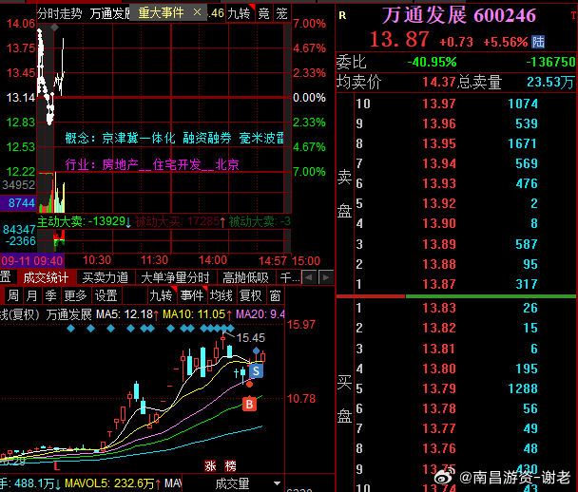Click the red dot marker below S signal

[x=250, y=385]
